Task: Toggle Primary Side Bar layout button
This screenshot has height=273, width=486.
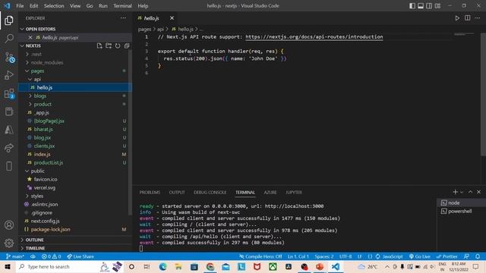Action: tap(412, 6)
